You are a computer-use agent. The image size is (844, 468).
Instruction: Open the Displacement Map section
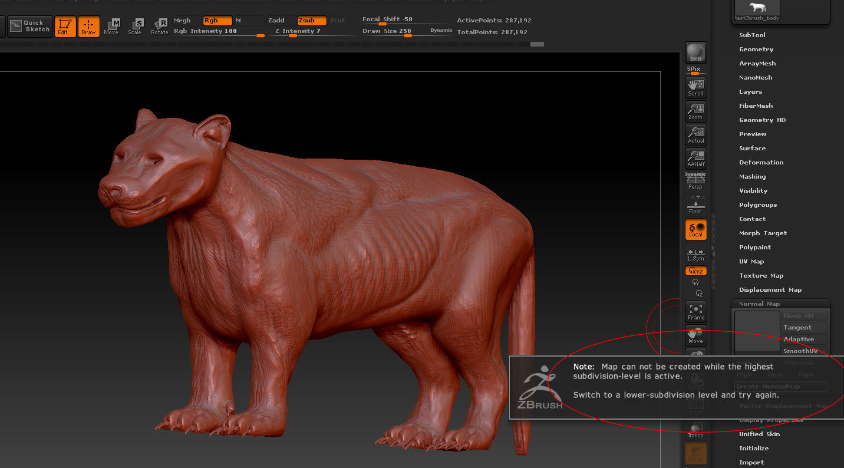click(x=770, y=290)
